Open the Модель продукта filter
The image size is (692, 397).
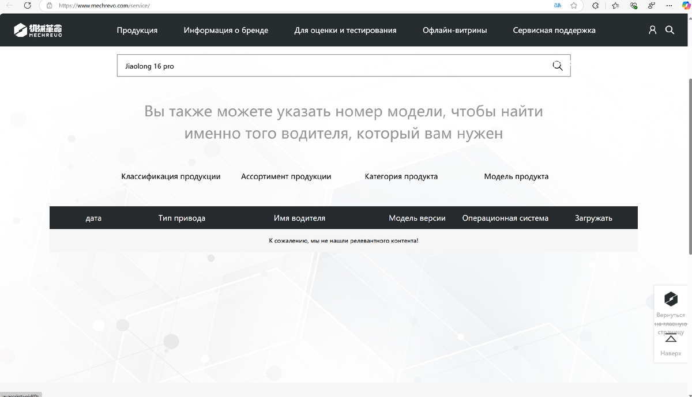click(x=516, y=176)
